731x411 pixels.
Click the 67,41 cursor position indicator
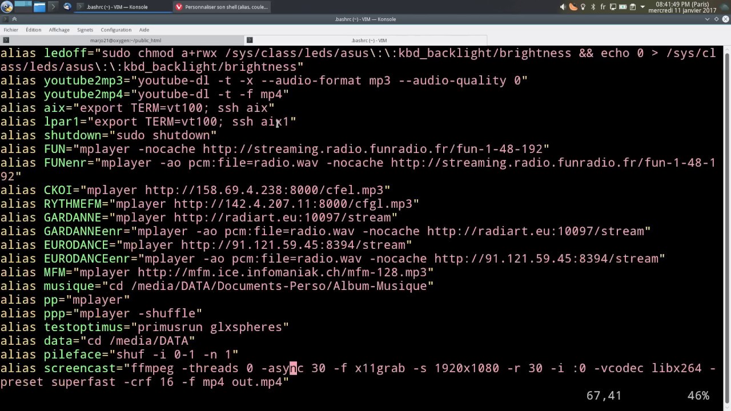click(x=604, y=396)
